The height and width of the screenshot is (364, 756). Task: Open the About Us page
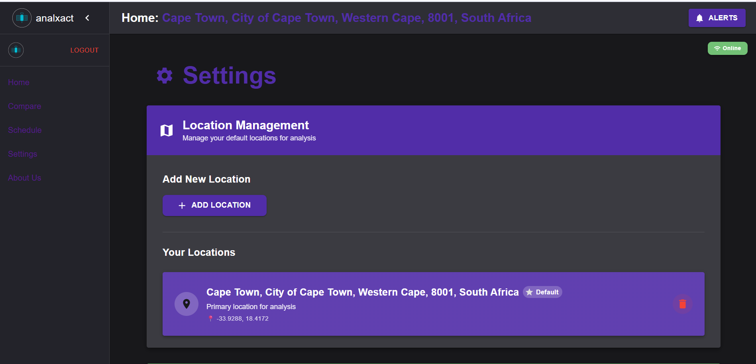coord(24,178)
